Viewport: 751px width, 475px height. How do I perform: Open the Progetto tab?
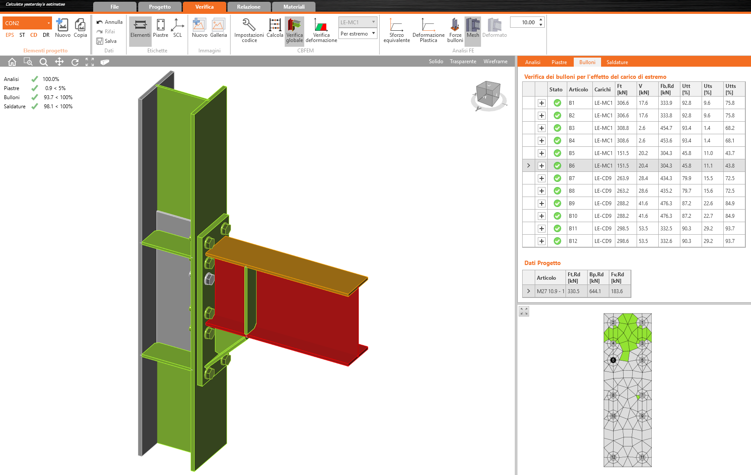tap(160, 7)
